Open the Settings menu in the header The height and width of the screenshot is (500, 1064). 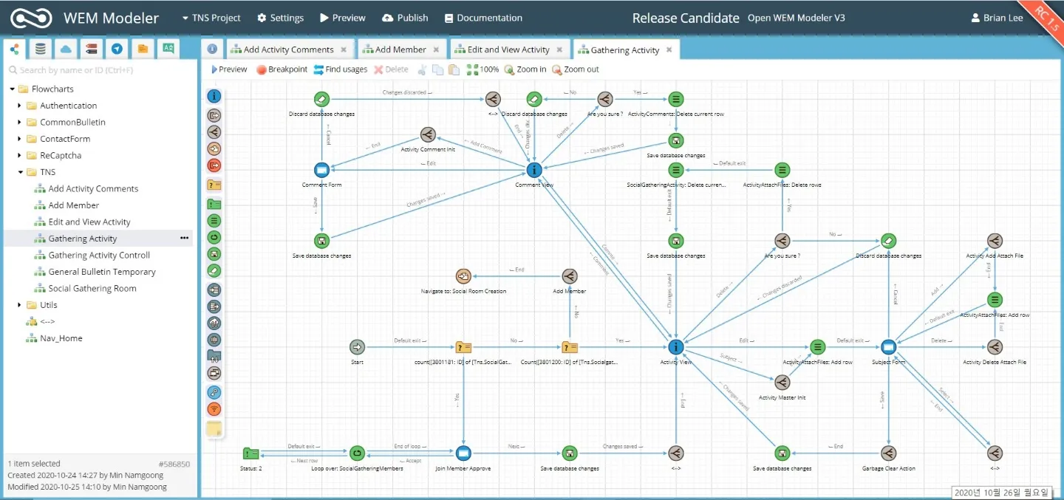[280, 18]
